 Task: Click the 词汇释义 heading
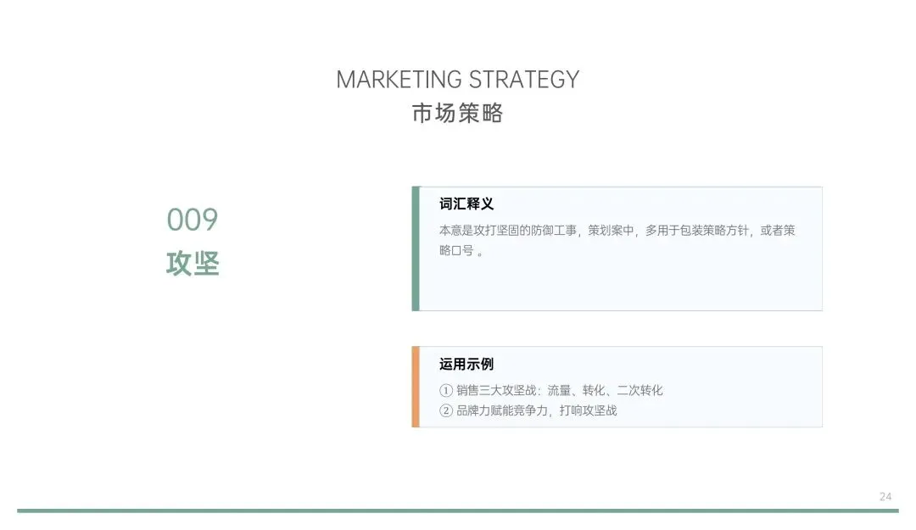click(x=466, y=204)
